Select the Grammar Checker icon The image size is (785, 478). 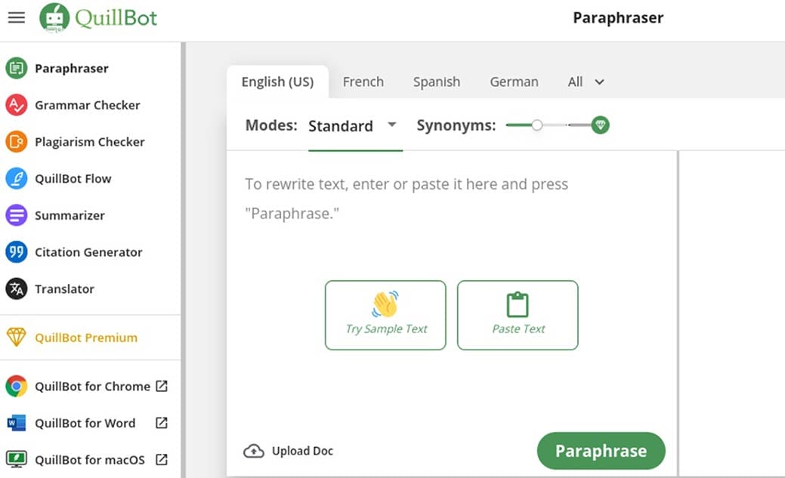tap(16, 105)
